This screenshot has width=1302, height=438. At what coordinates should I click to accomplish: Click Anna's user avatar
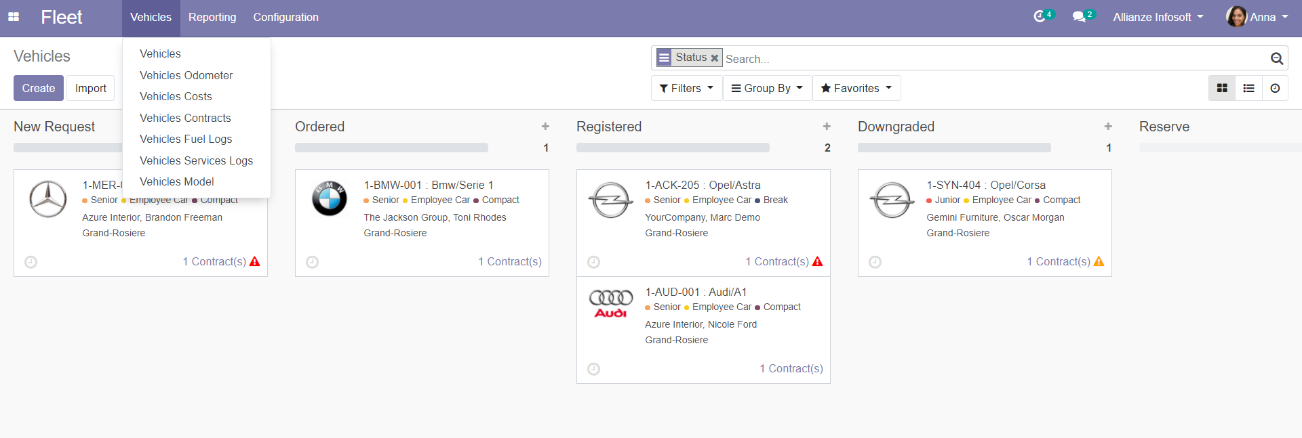pyautogui.click(x=1236, y=17)
